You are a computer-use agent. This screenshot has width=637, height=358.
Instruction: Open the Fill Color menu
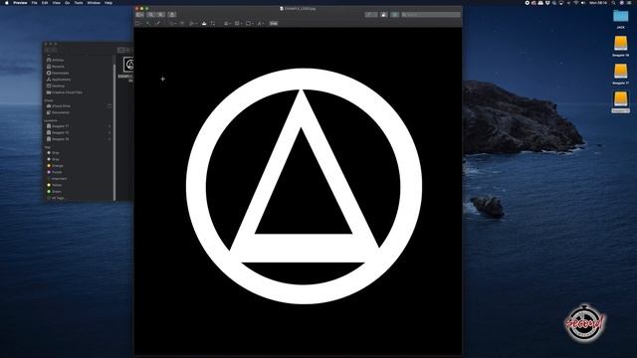click(x=250, y=24)
